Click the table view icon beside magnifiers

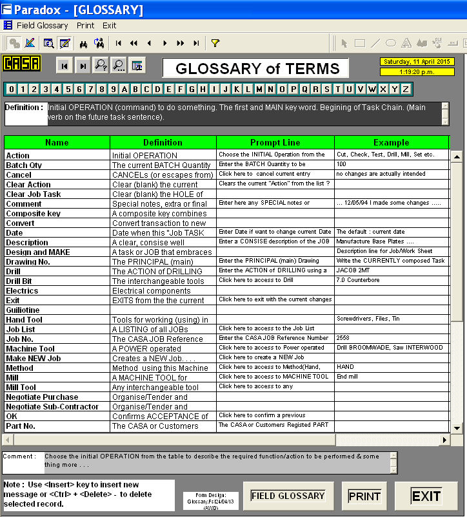[137, 65]
